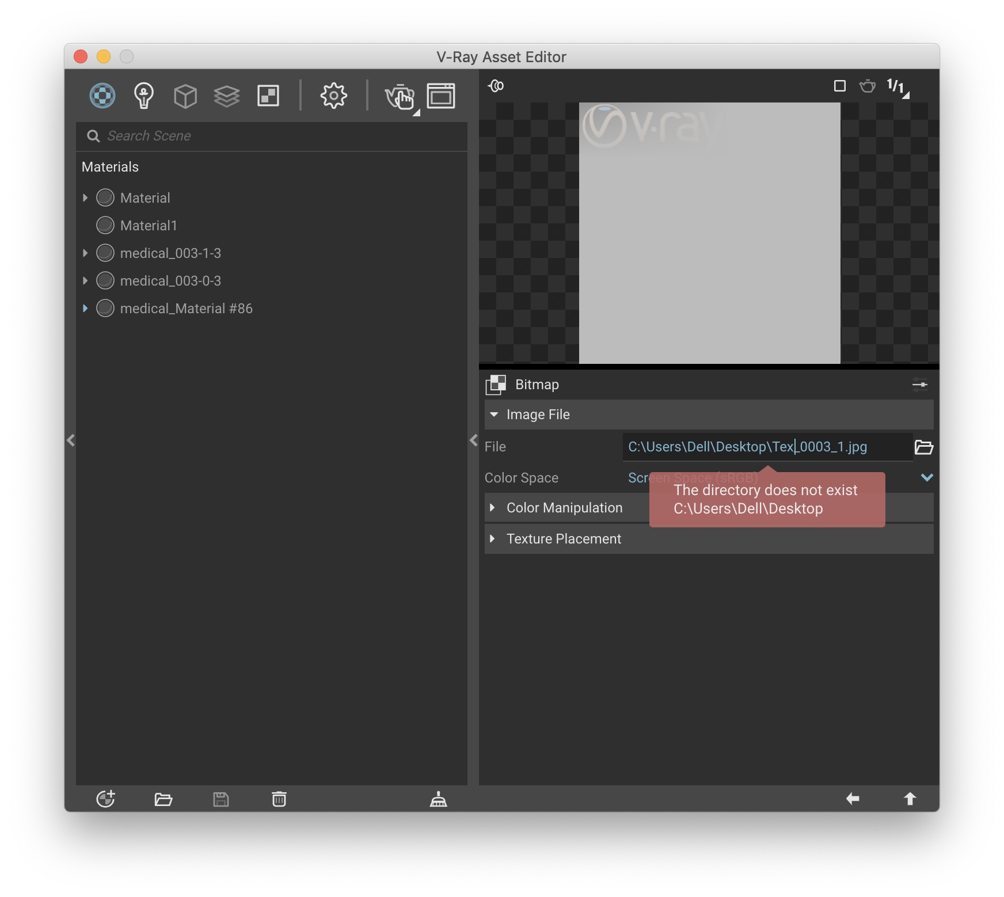
Task: Render preview once with teapot icon
Action: click(868, 86)
